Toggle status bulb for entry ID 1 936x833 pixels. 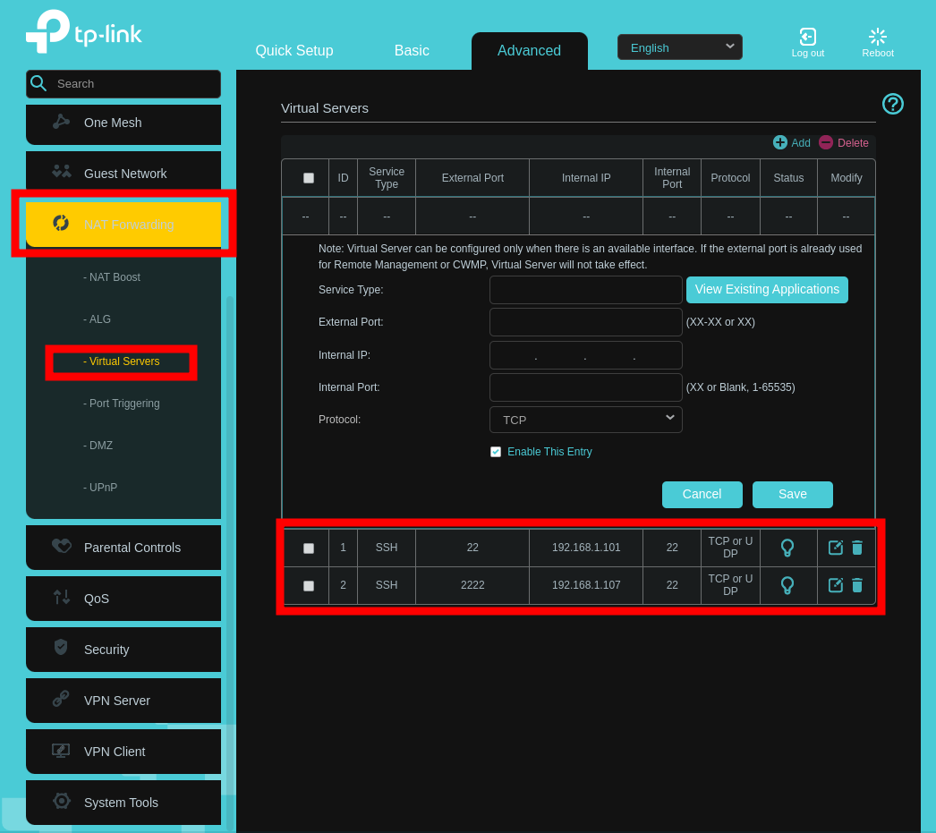tap(787, 548)
